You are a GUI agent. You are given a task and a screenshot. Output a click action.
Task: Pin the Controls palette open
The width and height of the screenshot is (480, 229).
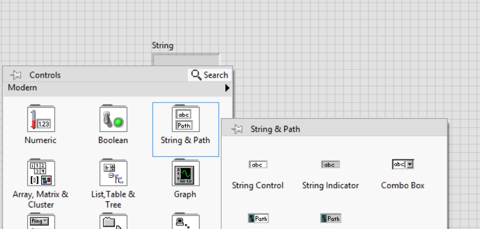(16, 75)
